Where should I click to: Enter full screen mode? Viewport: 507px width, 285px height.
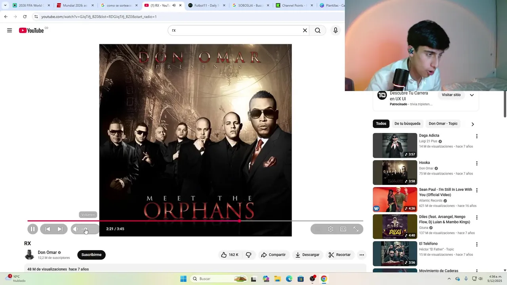356,229
